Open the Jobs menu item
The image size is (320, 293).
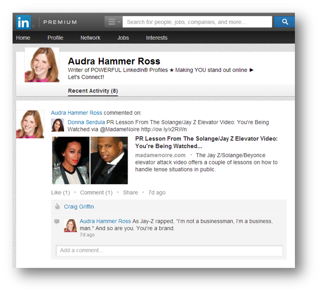pyautogui.click(x=123, y=38)
